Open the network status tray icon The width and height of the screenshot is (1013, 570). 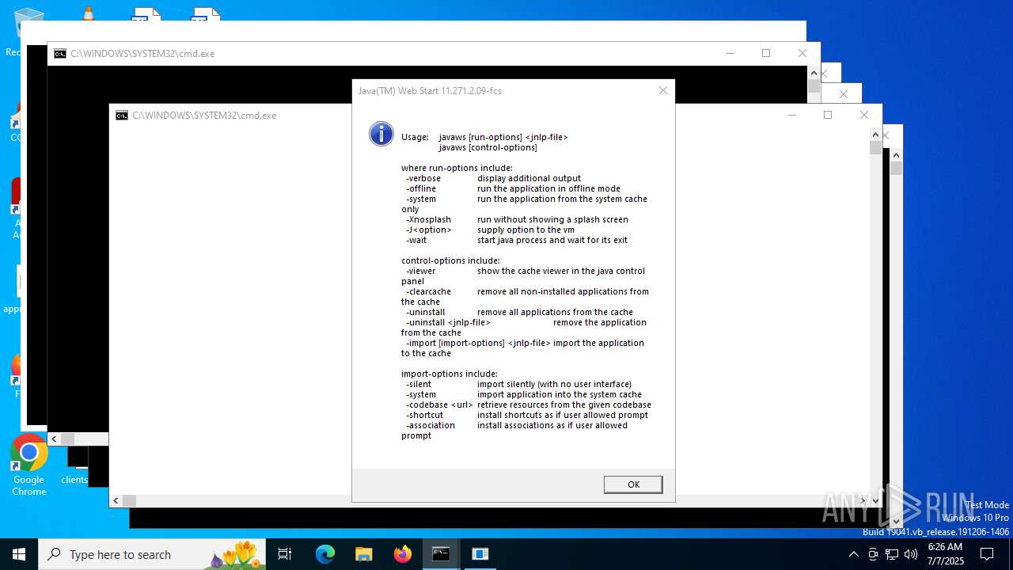(892, 554)
